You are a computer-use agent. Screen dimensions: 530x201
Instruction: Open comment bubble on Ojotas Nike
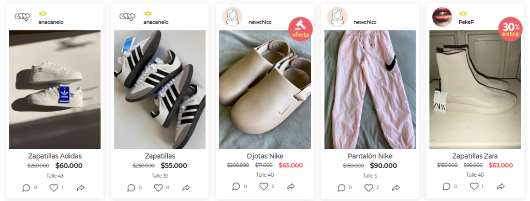point(236,186)
